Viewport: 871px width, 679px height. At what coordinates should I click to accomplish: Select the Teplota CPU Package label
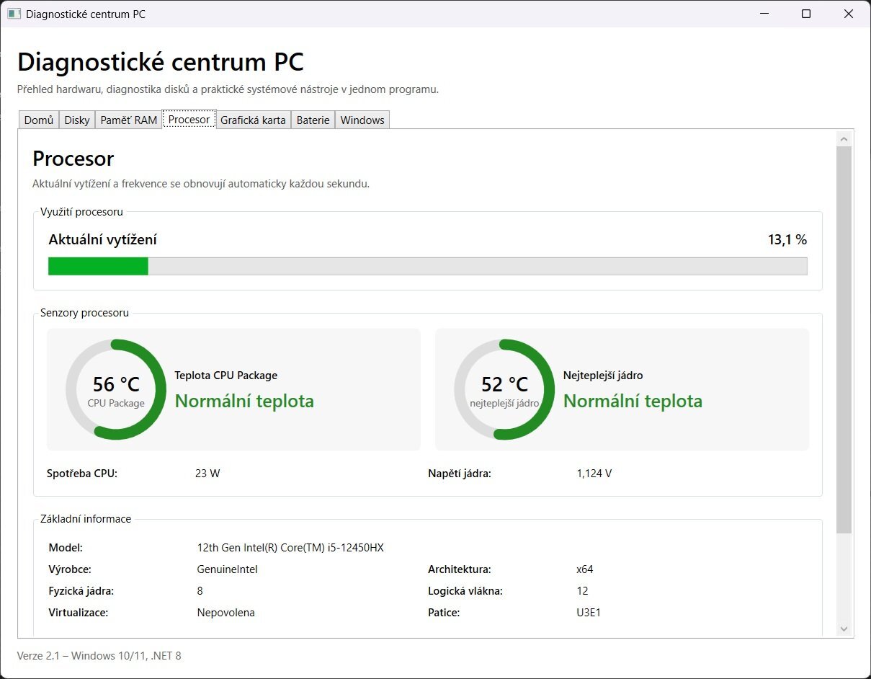(226, 376)
